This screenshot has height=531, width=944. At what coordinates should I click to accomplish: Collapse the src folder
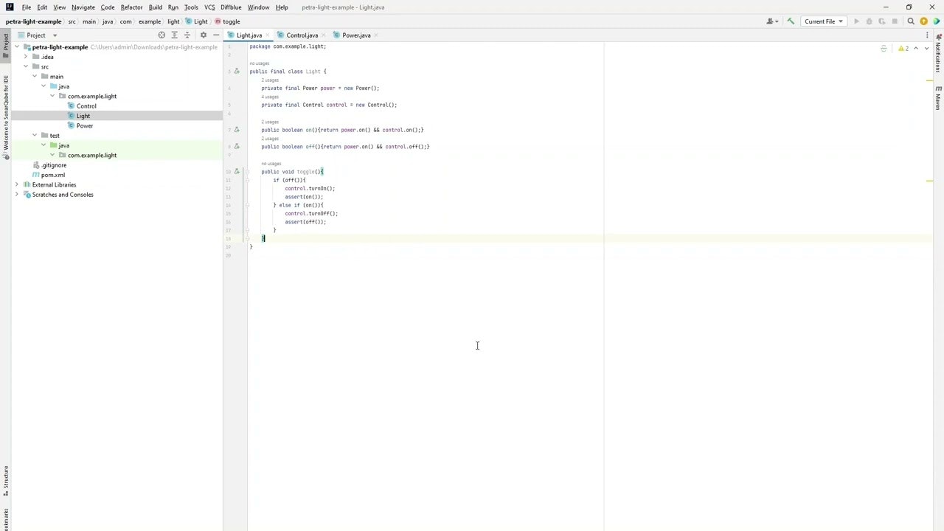point(26,66)
